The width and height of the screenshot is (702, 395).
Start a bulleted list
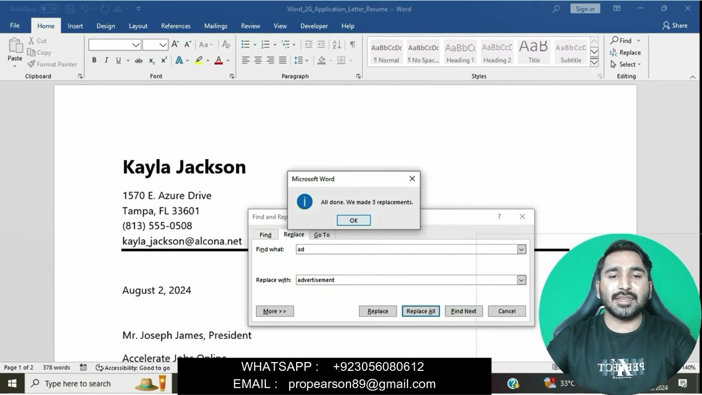coord(246,44)
